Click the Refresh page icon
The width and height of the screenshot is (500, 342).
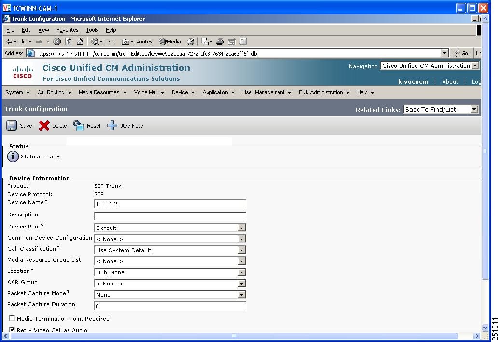click(68, 42)
